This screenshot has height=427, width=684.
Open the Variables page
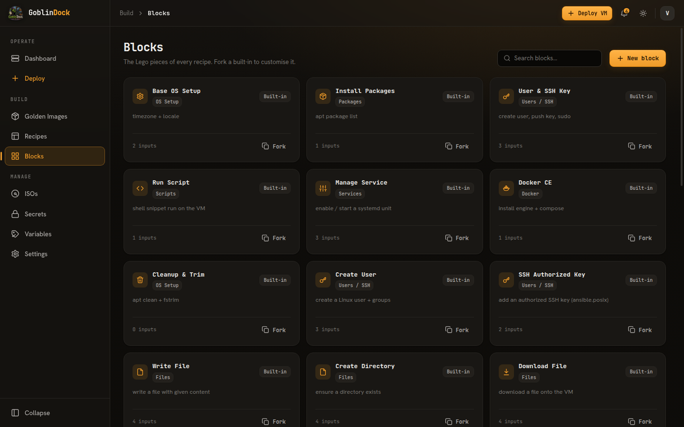click(55, 234)
